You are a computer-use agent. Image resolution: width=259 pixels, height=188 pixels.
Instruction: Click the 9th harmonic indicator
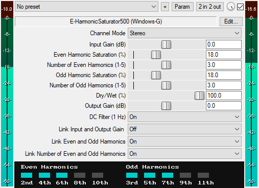pyautogui.click(x=185, y=175)
